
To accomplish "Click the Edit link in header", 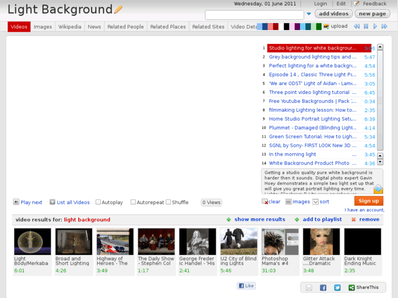I will point(341,3).
